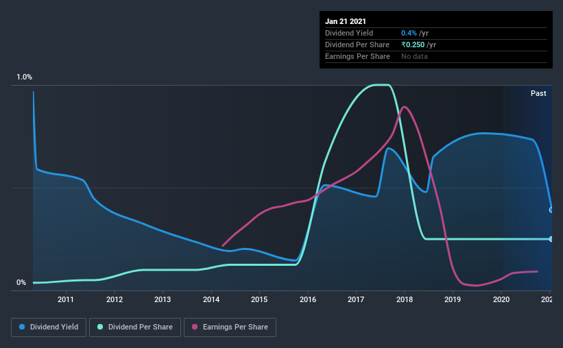
Task: Toggle the Dividend Yield legend button
Action: tap(49, 327)
